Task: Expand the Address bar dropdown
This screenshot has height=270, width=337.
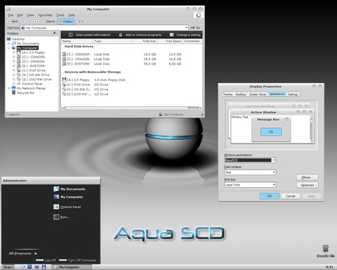Action: [187, 27]
